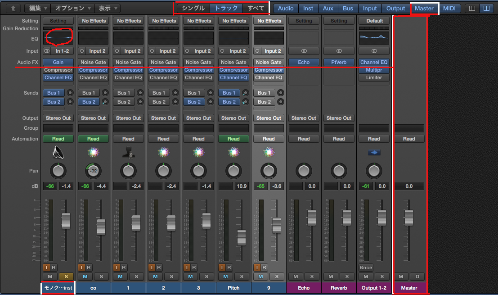Toggle mono format icon on channel 9 input
This screenshot has width=498, height=295.
[257, 51]
